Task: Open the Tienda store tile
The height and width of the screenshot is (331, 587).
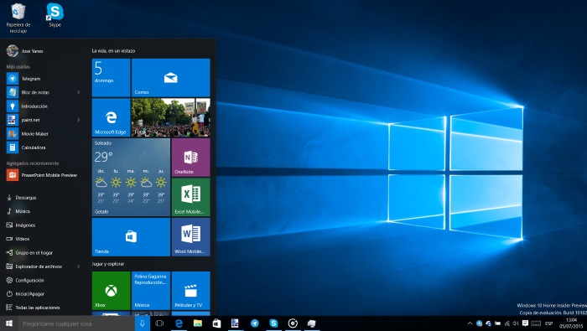Action: (x=131, y=237)
